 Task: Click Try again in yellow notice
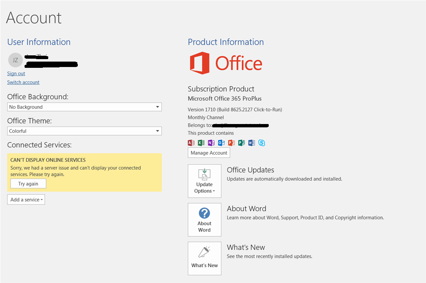tap(28, 184)
